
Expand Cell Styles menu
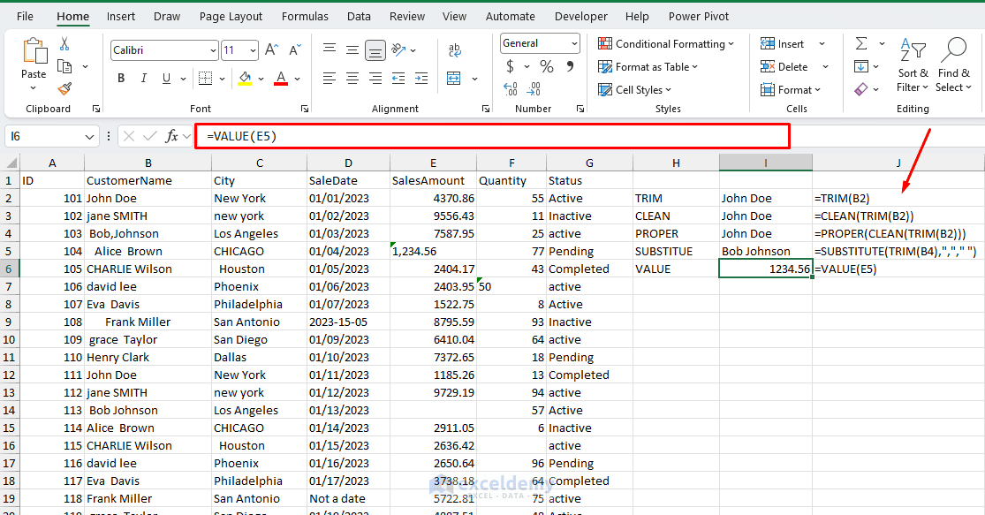(634, 90)
